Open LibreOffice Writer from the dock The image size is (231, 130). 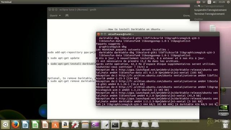pyautogui.click(x=25, y=125)
